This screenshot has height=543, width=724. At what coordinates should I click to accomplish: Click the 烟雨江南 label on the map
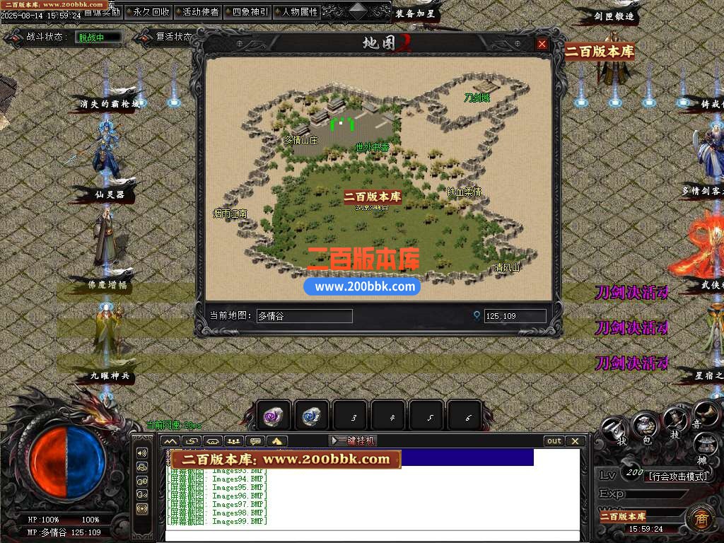click(x=230, y=214)
